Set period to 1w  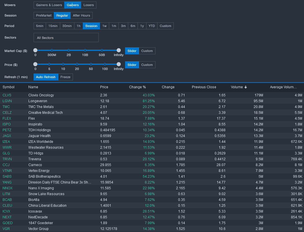click(105, 26)
